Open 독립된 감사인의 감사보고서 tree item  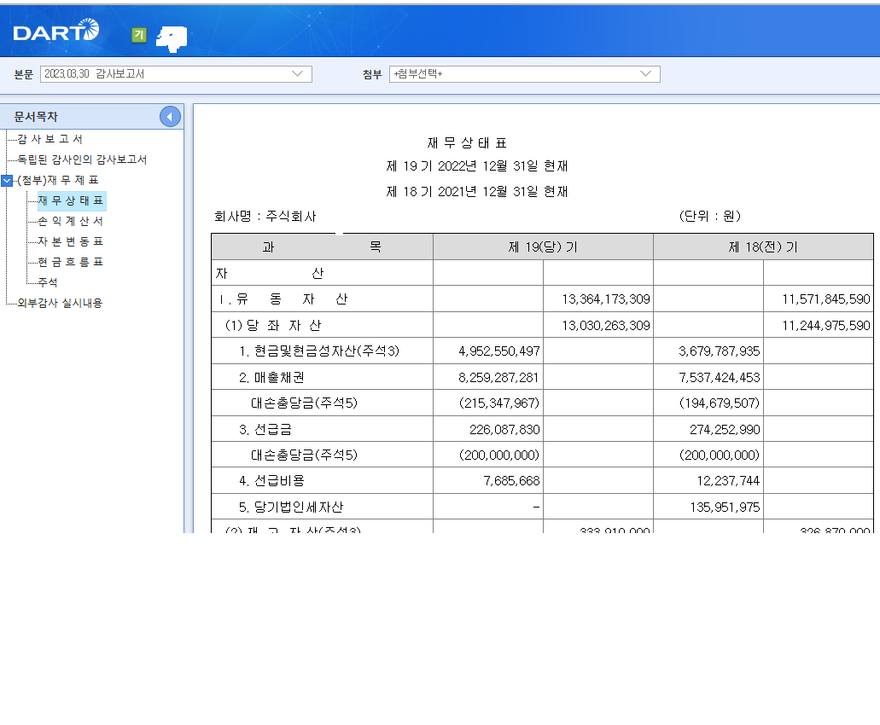tap(82, 159)
